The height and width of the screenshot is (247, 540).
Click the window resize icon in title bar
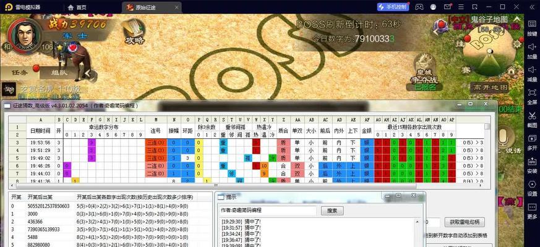(x=475, y=7)
